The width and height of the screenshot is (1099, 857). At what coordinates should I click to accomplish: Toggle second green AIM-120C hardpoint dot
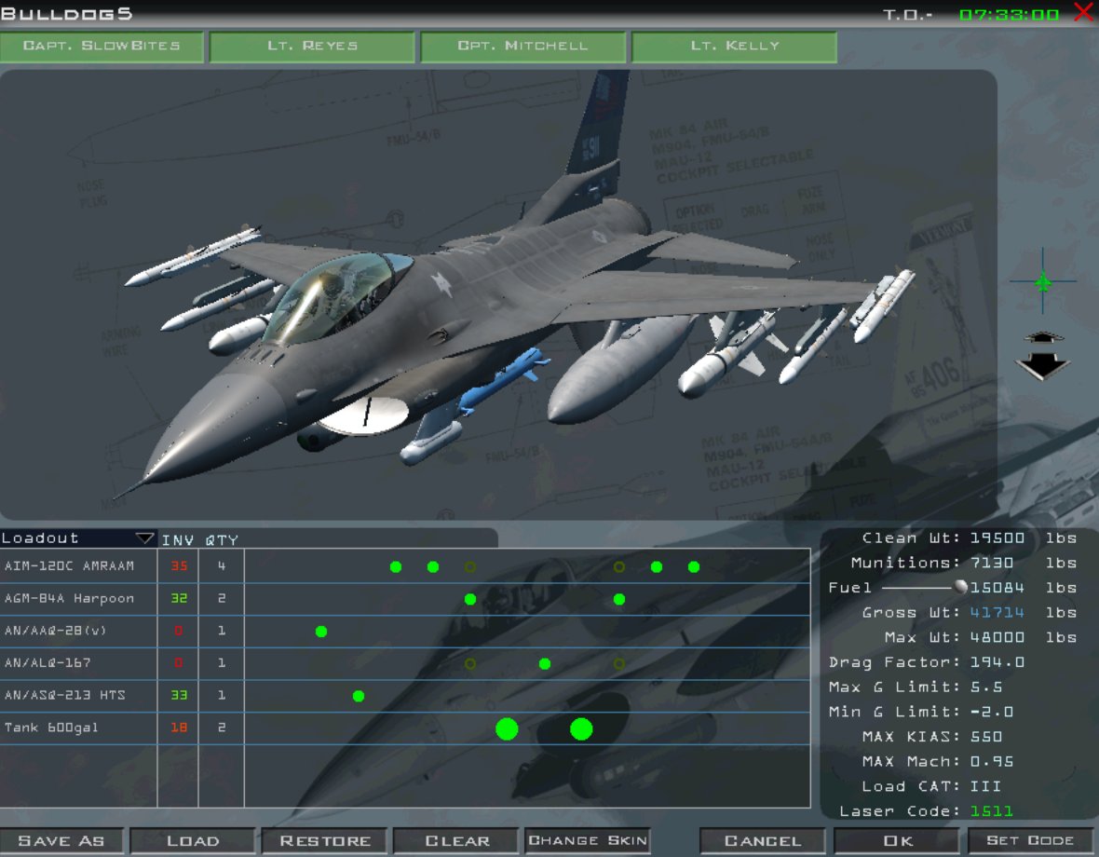coord(433,567)
